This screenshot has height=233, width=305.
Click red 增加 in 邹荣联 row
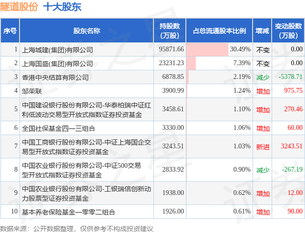[263, 91]
